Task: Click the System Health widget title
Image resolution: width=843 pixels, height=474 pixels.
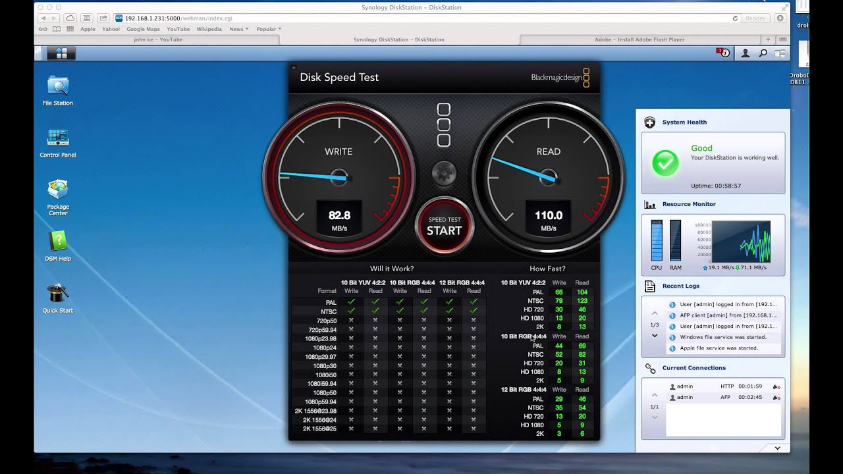Action: click(684, 122)
